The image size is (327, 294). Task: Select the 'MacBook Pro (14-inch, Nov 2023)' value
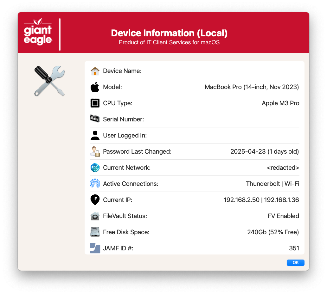click(x=252, y=87)
